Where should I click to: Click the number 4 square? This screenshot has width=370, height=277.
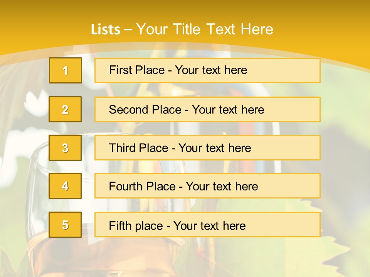[x=65, y=186]
